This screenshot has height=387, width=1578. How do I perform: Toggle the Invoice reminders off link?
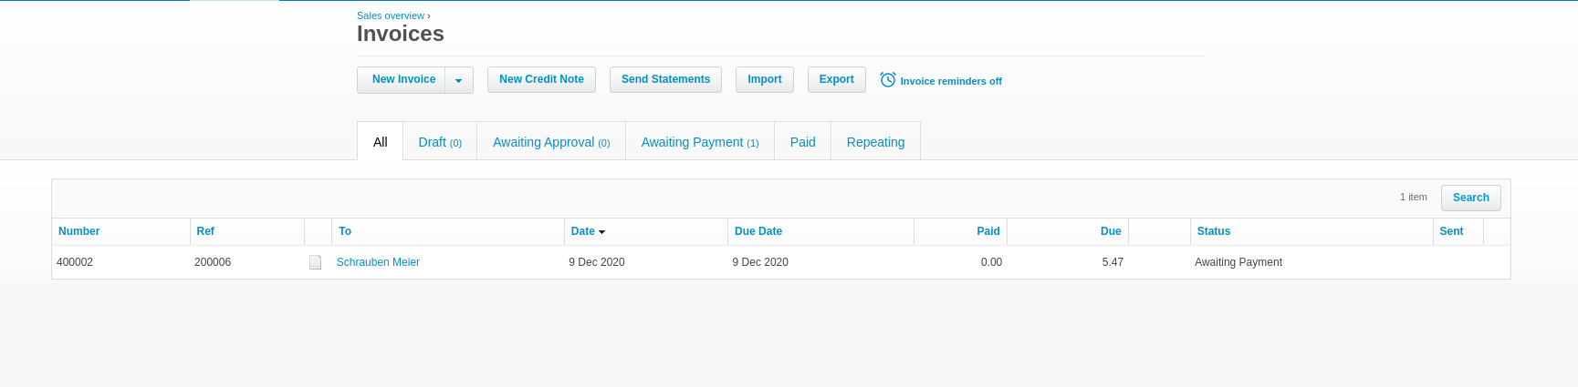(x=950, y=81)
